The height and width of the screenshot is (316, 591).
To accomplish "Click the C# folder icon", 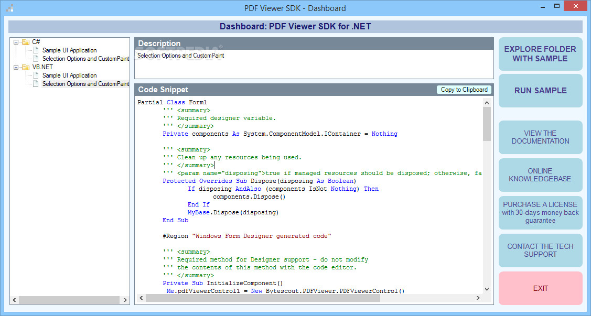I will point(26,42).
